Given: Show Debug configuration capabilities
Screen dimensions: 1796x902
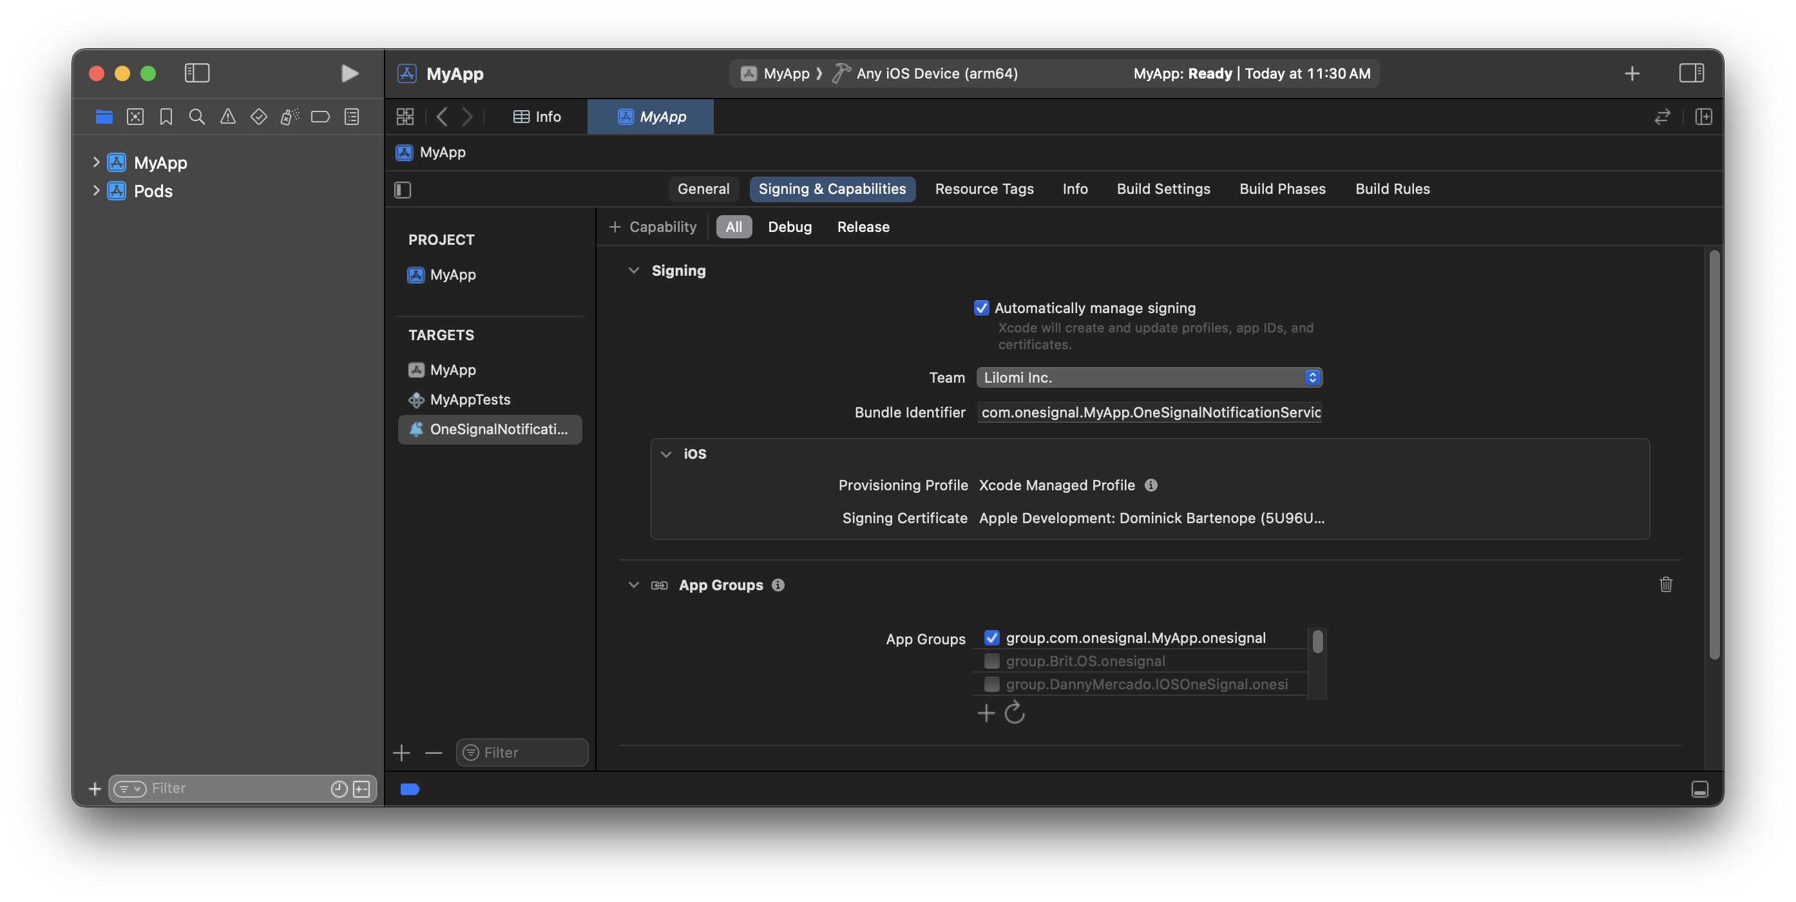Looking at the screenshot, I should (x=789, y=227).
